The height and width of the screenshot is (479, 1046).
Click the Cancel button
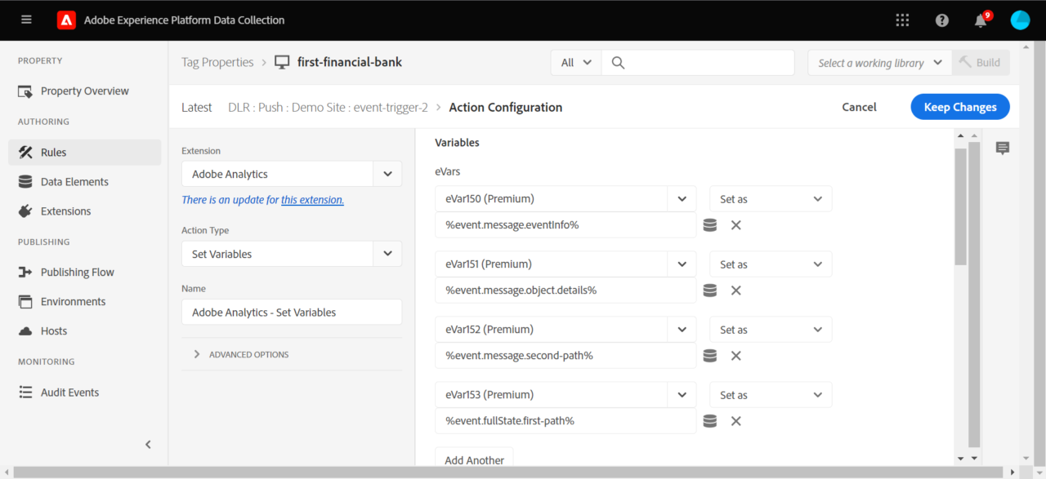[x=859, y=107]
